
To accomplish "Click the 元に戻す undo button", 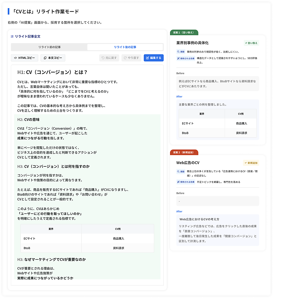I will click(109, 58).
